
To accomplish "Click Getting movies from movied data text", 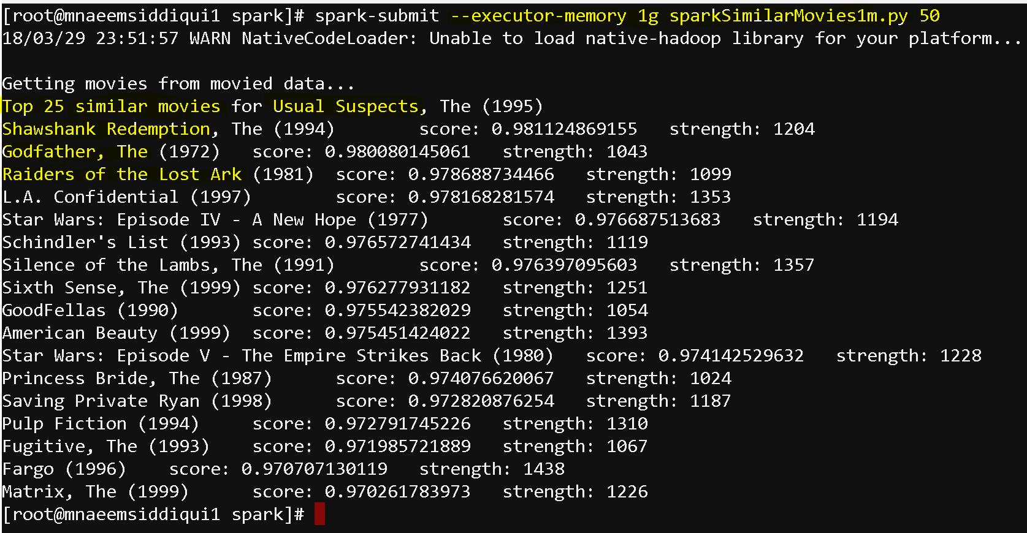I will [178, 84].
